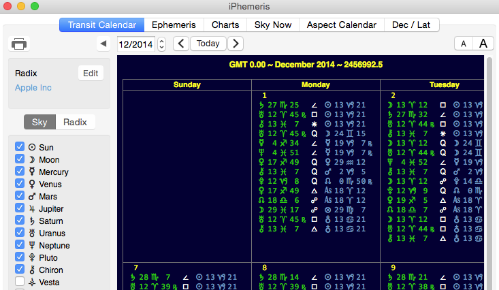This screenshot has width=499, height=290.
Task: Click the Jupiter glyph in planet list
Action: (32, 209)
